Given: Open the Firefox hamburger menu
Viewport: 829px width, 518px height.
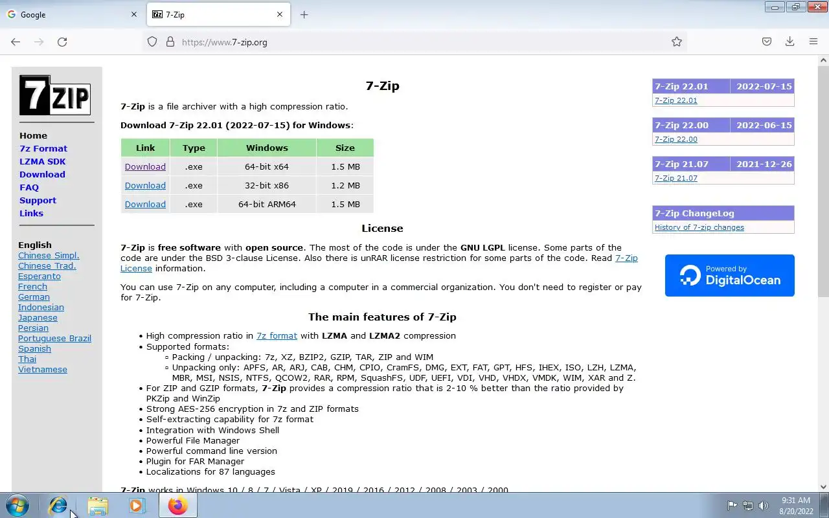Looking at the screenshot, I should [813, 41].
